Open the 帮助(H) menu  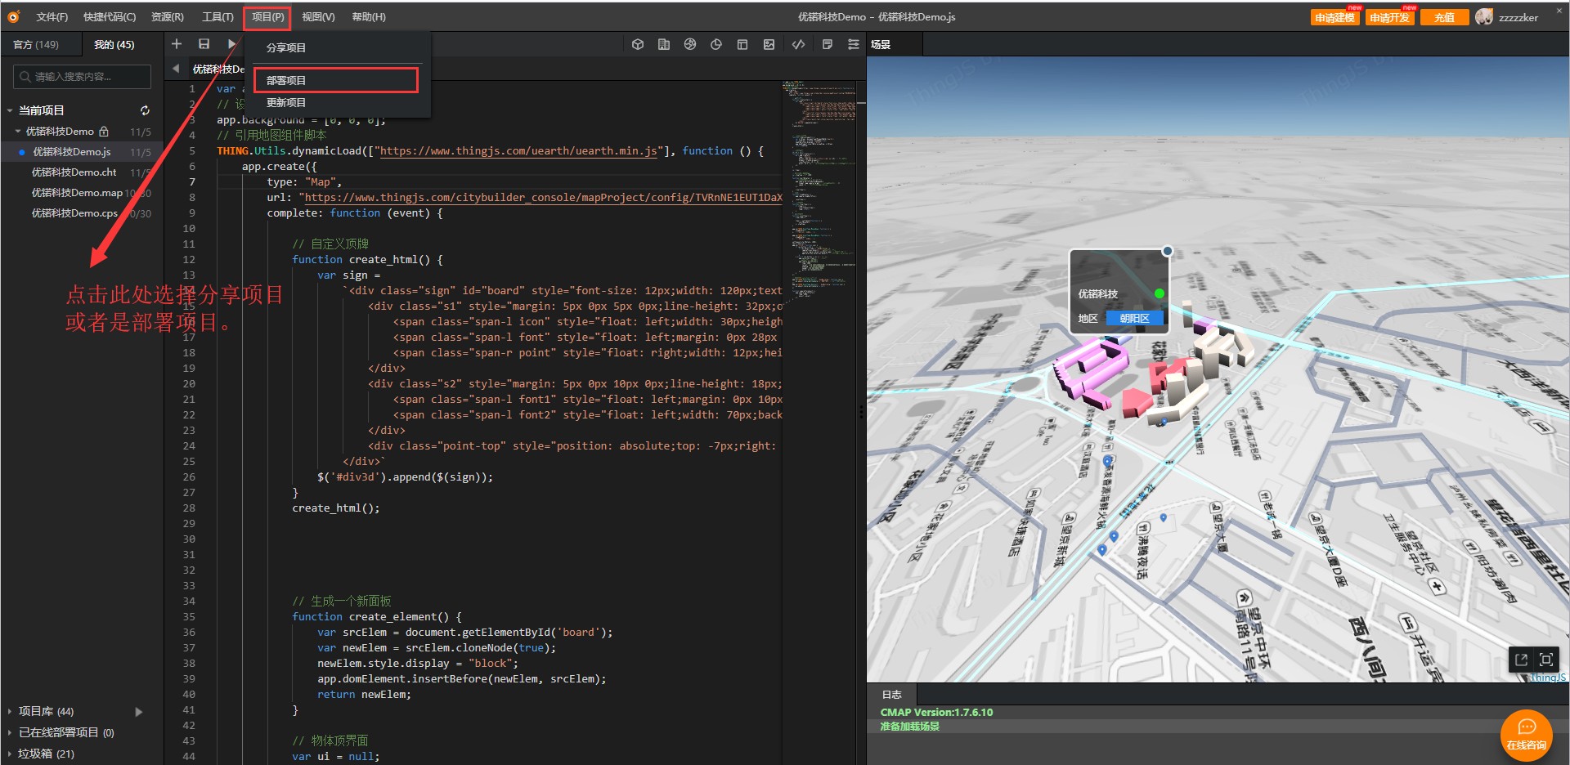369,16
